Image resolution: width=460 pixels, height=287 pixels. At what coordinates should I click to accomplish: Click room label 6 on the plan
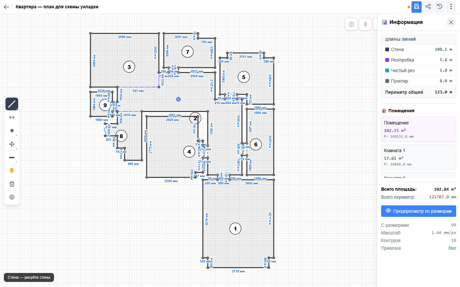click(256, 144)
